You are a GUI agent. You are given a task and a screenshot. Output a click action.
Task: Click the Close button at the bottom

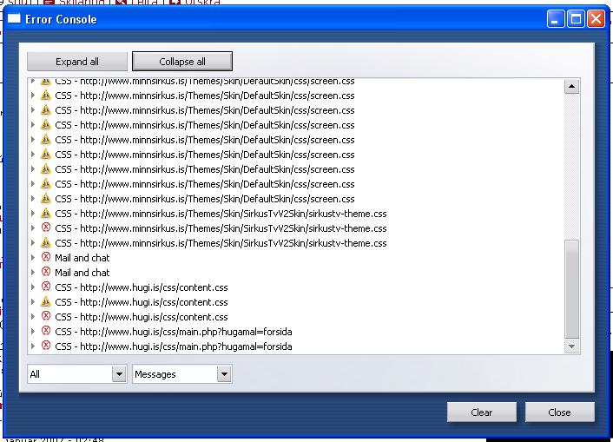(x=559, y=412)
